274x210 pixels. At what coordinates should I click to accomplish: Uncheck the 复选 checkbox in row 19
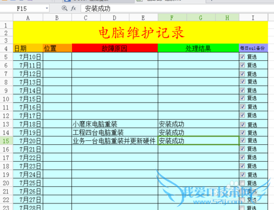click(242, 174)
